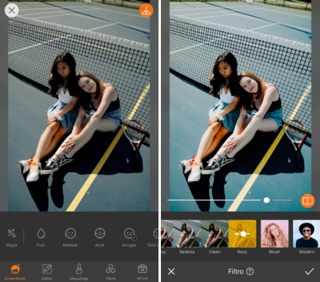320x282 pixels.
Task: Toggle the orange before/after compare button
Action: [x=307, y=201]
